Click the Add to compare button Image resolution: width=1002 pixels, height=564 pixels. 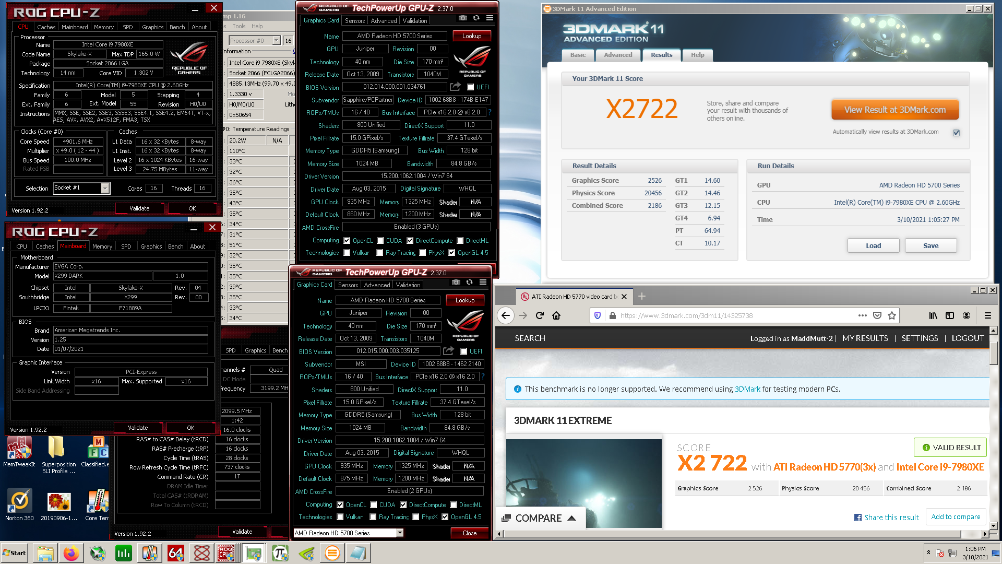956,516
